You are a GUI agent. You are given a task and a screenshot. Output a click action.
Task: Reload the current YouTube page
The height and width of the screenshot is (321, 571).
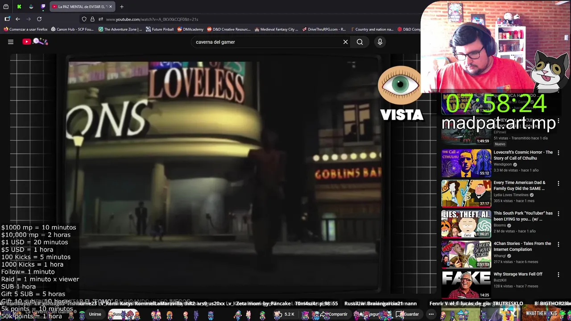tap(39, 19)
